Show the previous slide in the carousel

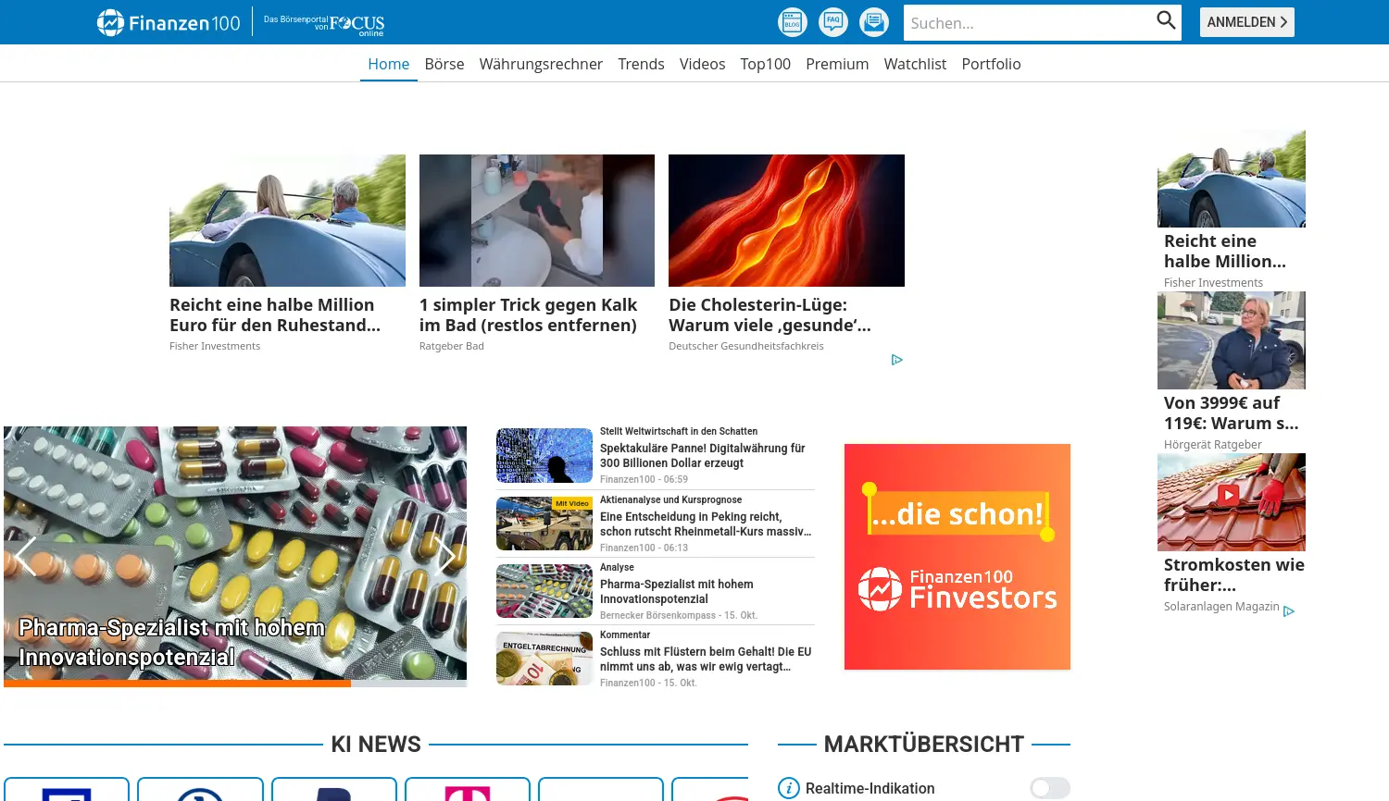point(26,556)
